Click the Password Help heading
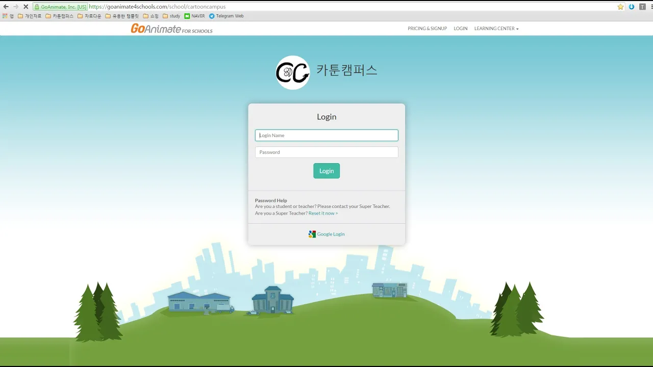This screenshot has width=653, height=367. (271, 200)
